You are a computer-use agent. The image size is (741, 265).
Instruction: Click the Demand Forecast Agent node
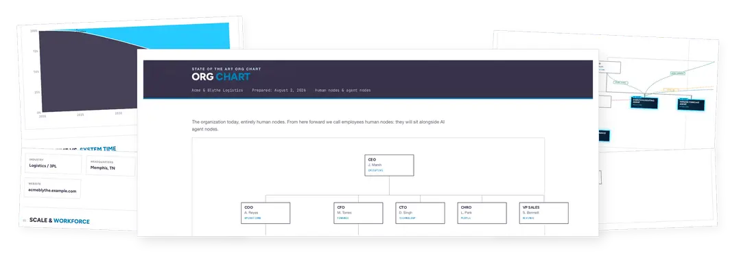click(692, 104)
